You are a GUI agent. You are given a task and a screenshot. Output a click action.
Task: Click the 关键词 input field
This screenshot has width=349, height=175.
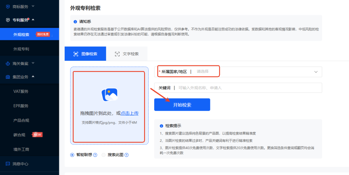click(238, 88)
